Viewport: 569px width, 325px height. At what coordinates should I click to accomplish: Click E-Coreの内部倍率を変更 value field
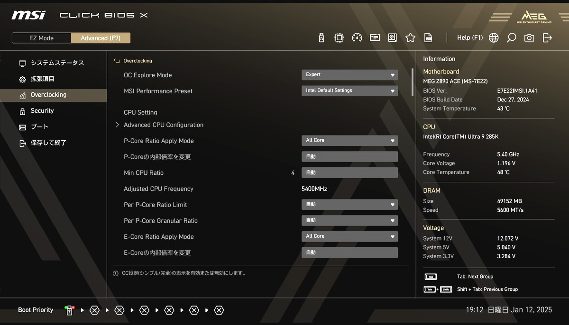coord(349,253)
